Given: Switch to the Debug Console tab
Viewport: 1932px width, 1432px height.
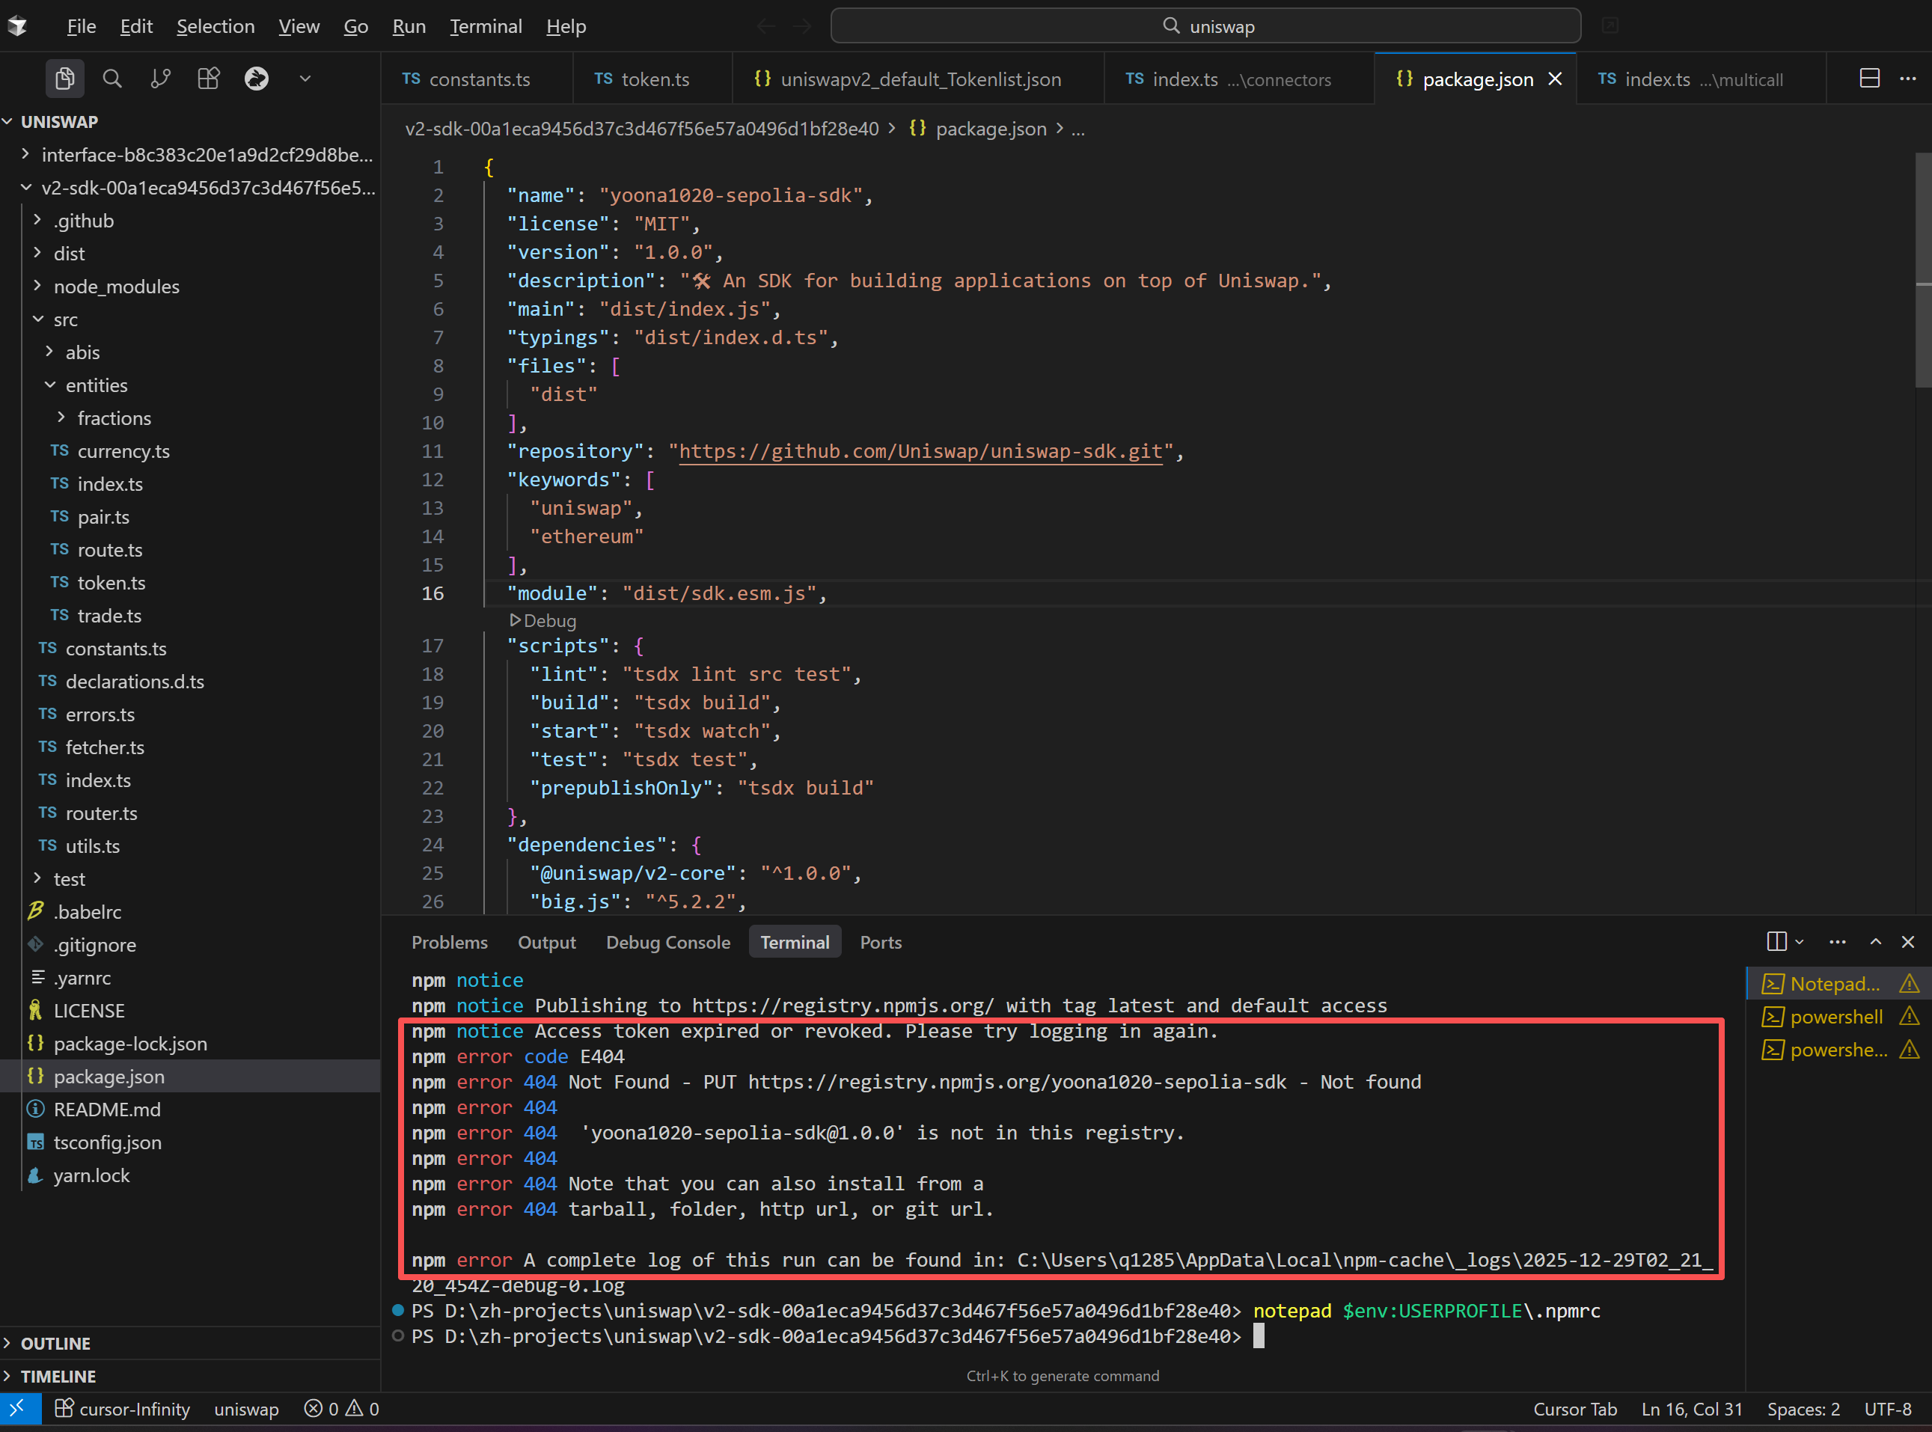Looking at the screenshot, I should pos(667,942).
